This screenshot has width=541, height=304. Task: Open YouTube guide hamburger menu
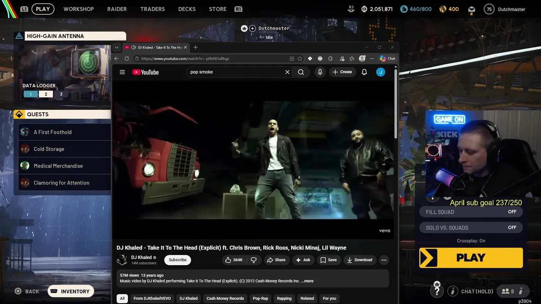pos(122,72)
